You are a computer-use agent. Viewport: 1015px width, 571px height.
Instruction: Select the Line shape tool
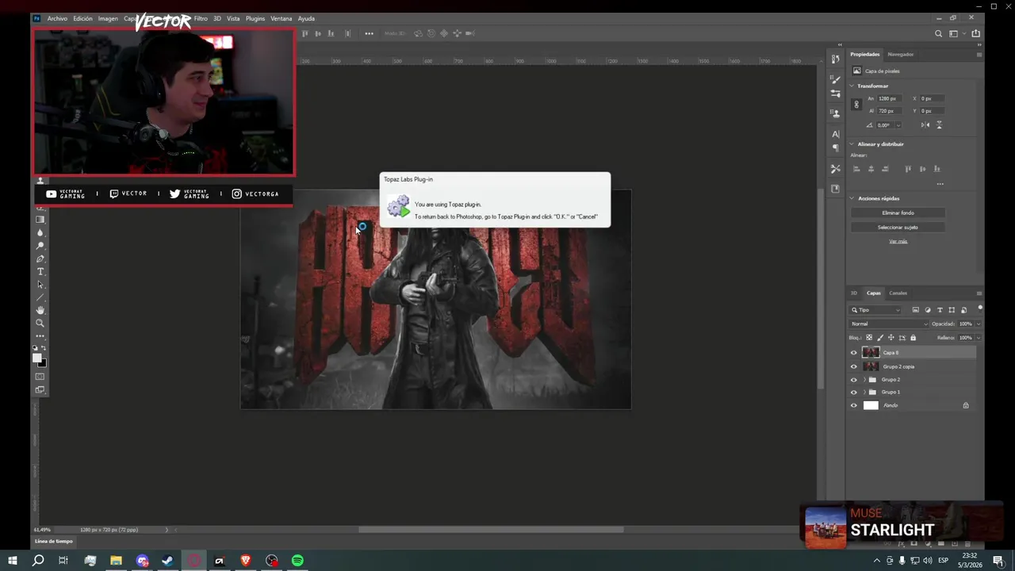click(x=40, y=297)
